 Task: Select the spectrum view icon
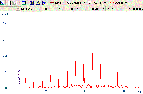pos(9,3)
